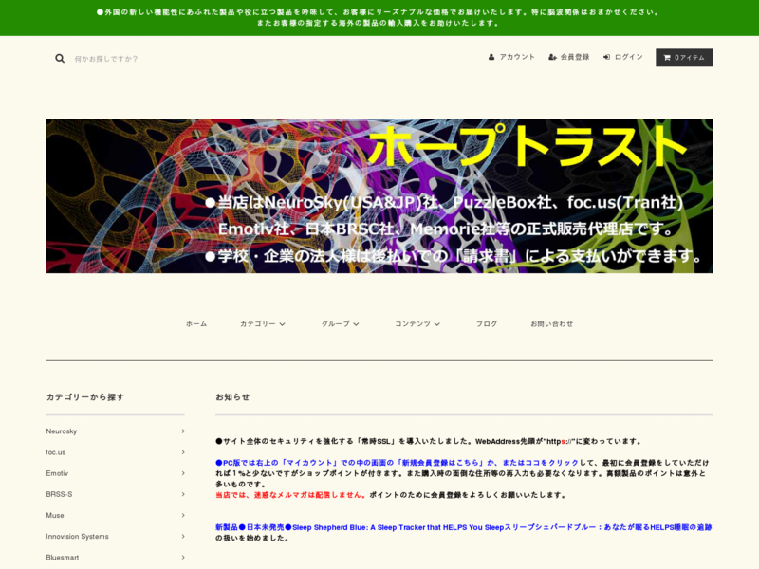The height and width of the screenshot is (569, 759).
Task: Click the search magnifier icon
Action: click(x=60, y=59)
